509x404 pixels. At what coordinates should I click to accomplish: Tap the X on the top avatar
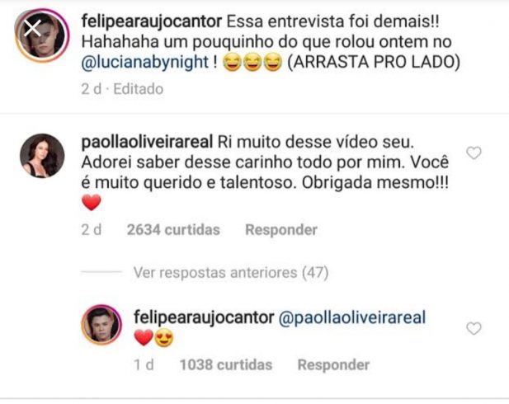point(32,28)
